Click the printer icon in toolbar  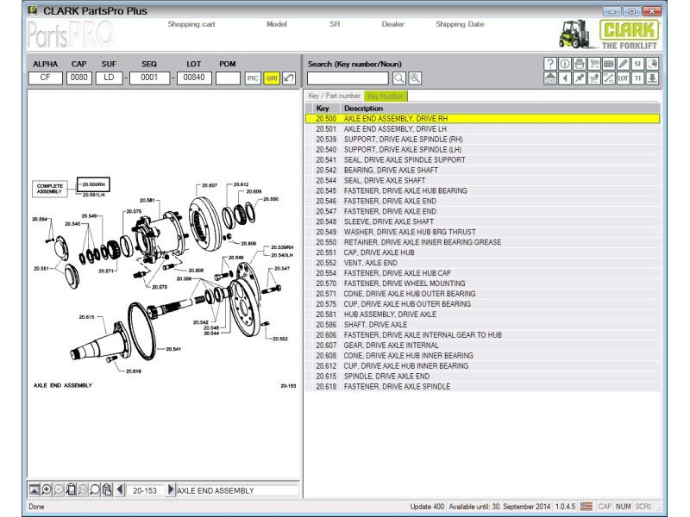coord(579,64)
